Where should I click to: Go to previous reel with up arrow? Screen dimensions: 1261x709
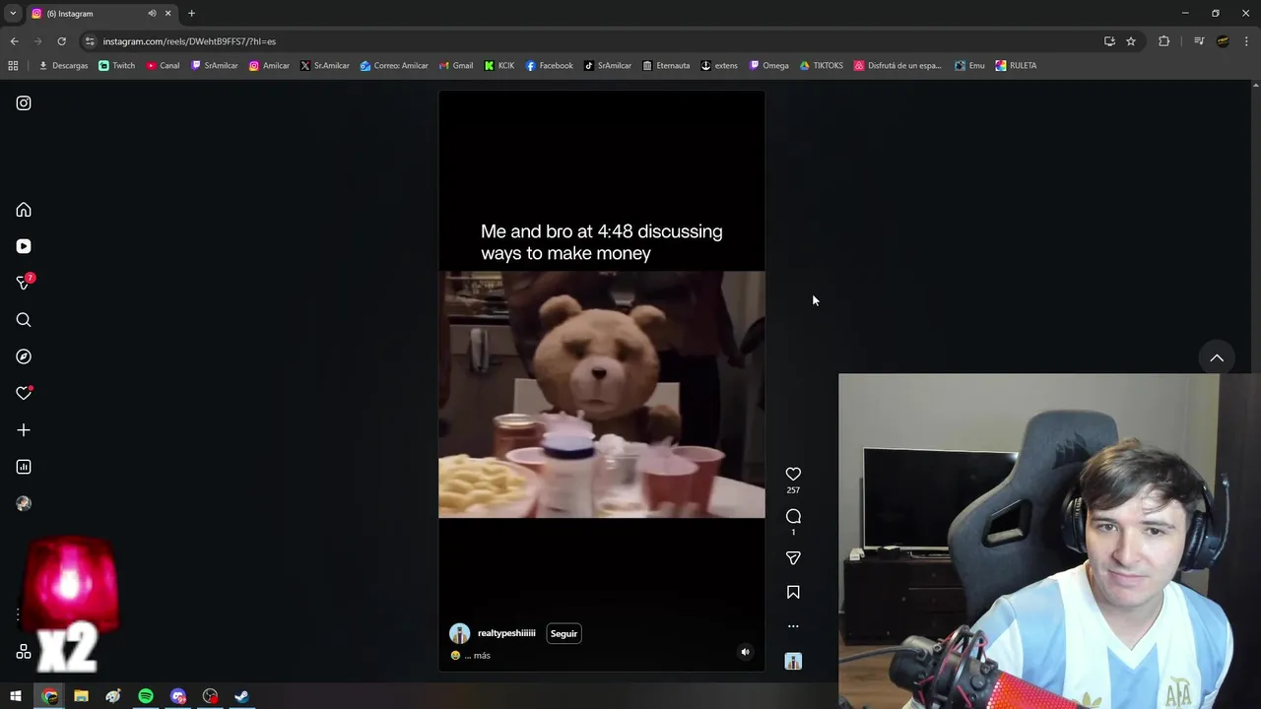pyautogui.click(x=1217, y=358)
